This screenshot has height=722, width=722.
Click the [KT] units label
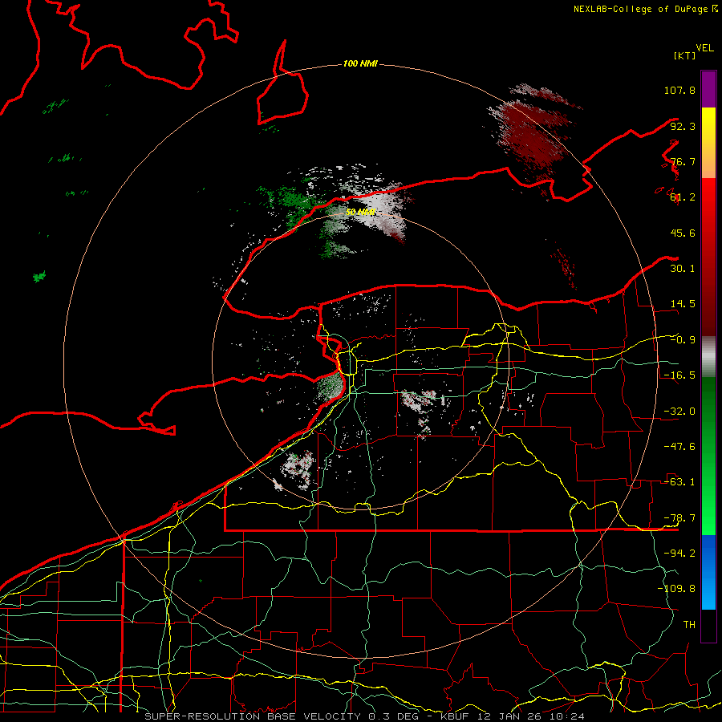684,55
